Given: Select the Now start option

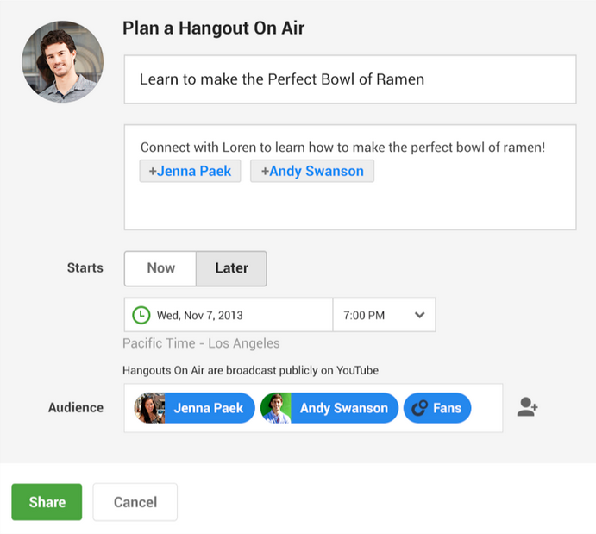Looking at the screenshot, I should pyautogui.click(x=160, y=268).
